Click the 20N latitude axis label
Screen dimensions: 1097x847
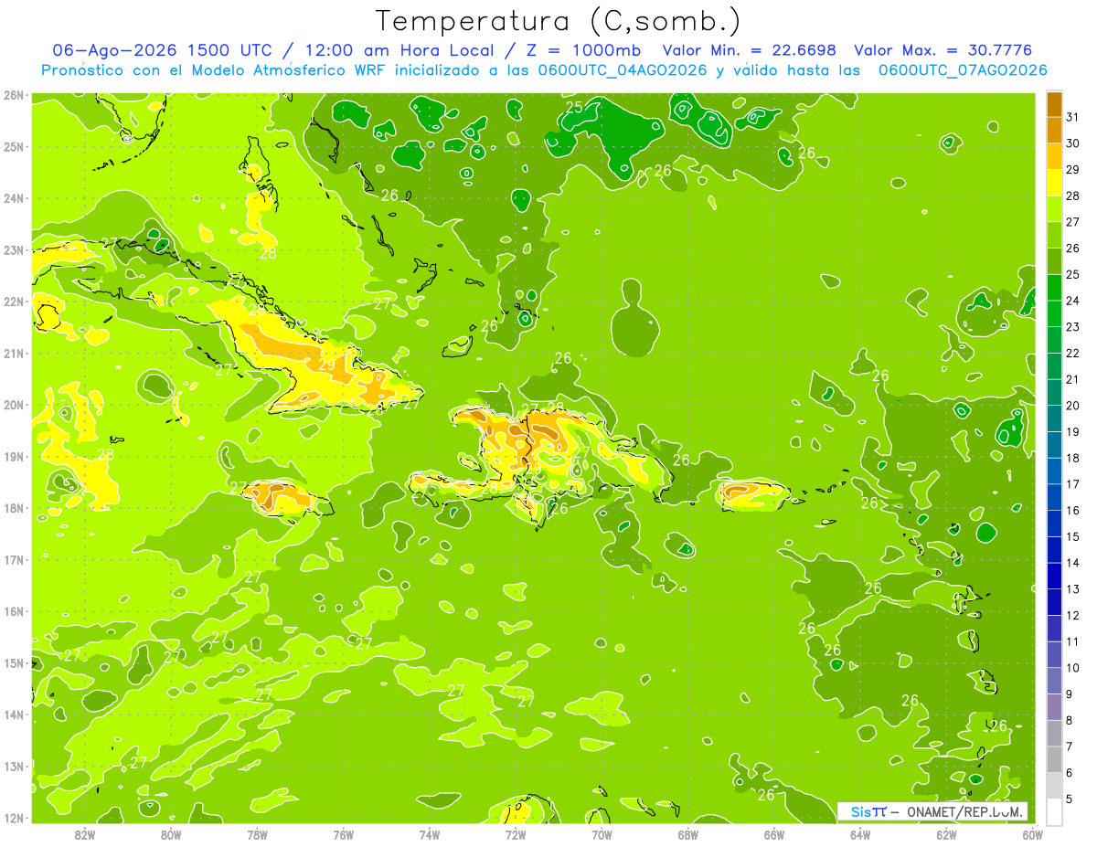(x=14, y=405)
